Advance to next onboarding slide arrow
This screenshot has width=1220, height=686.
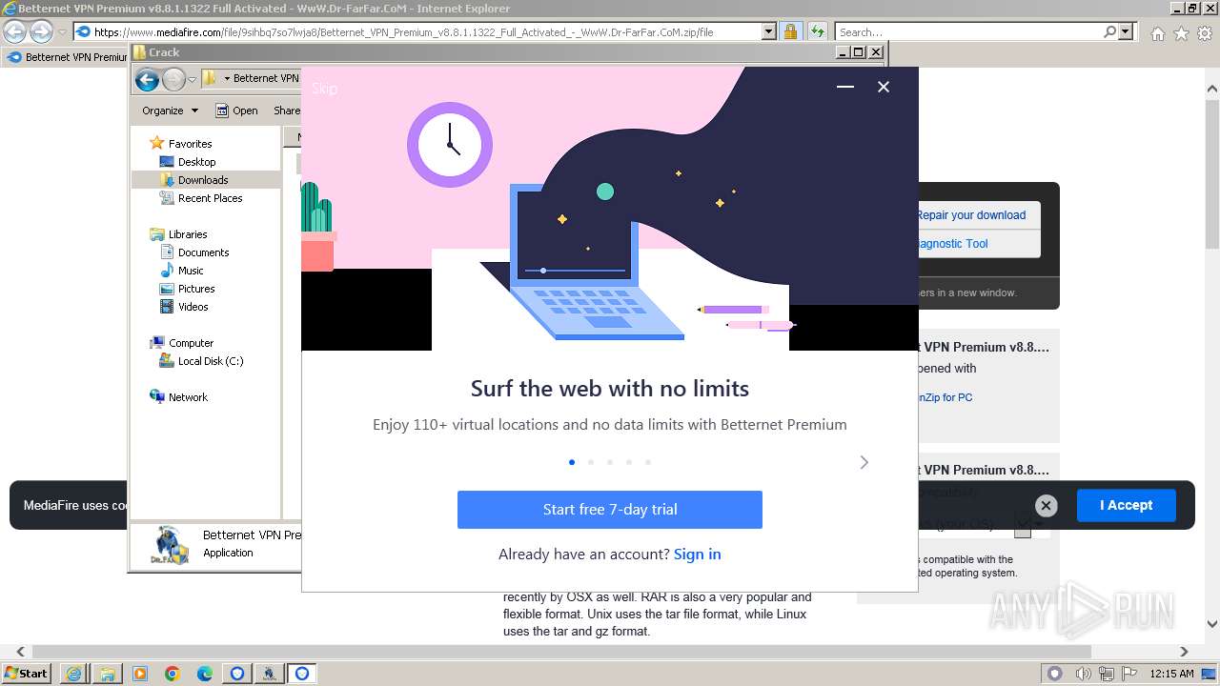coord(864,462)
